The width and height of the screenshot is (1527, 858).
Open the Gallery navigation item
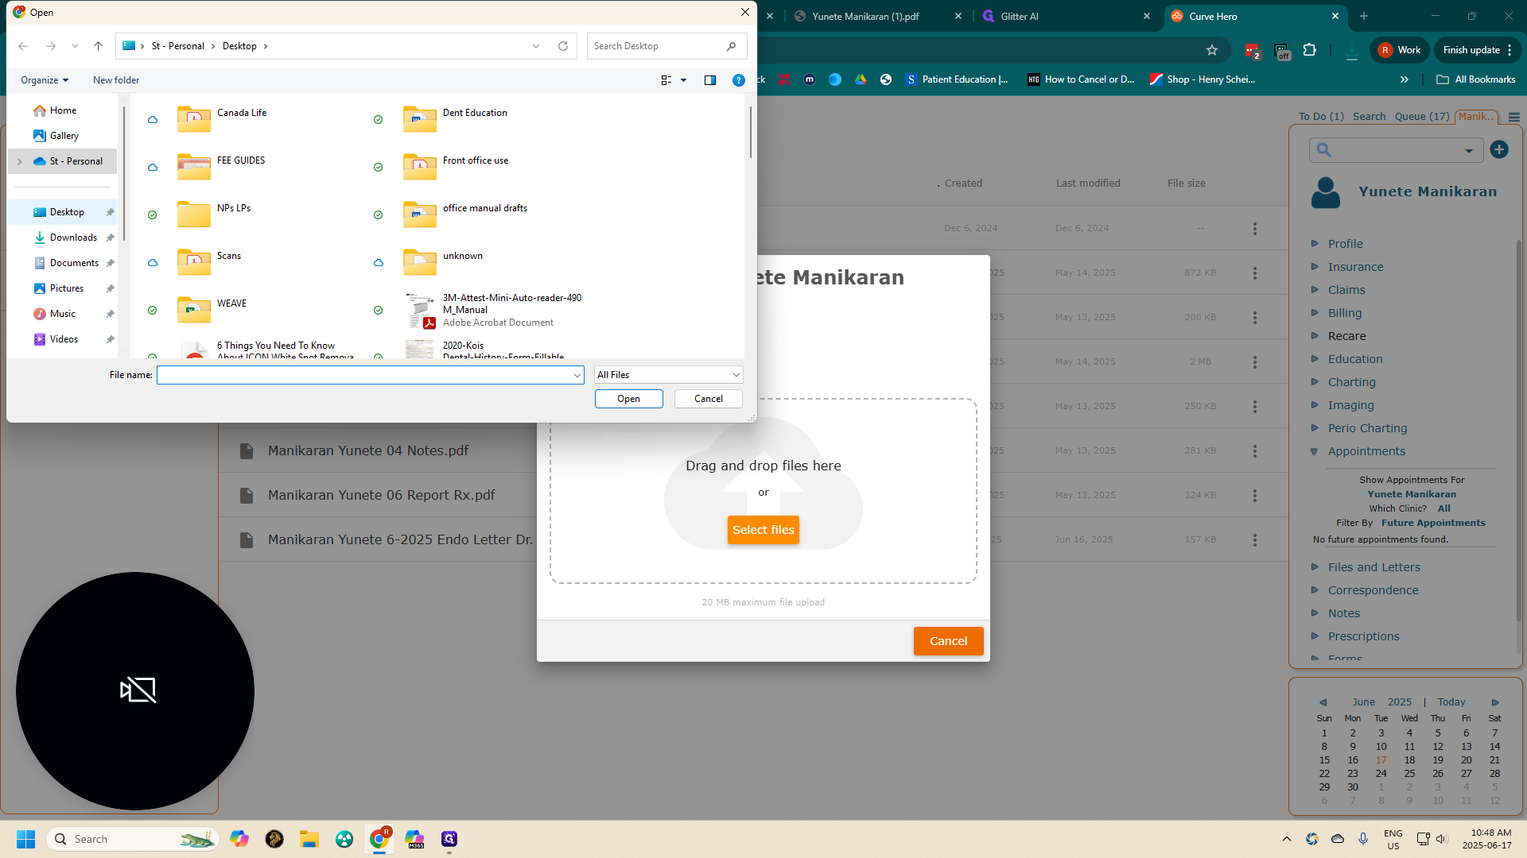(x=64, y=136)
